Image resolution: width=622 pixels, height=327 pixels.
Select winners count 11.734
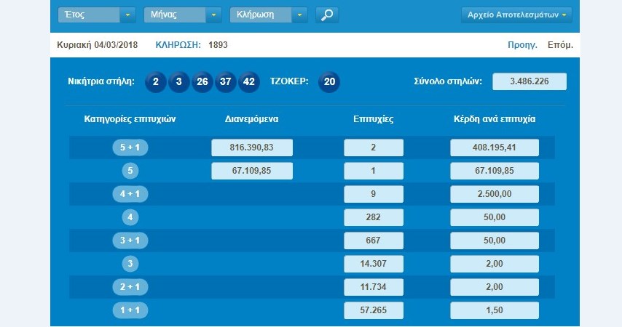click(x=374, y=287)
